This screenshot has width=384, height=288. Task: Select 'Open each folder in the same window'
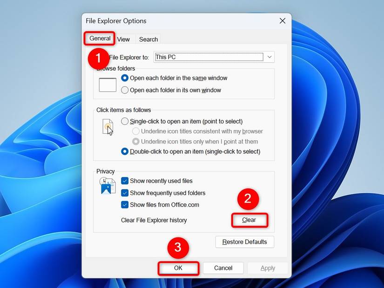tap(125, 78)
